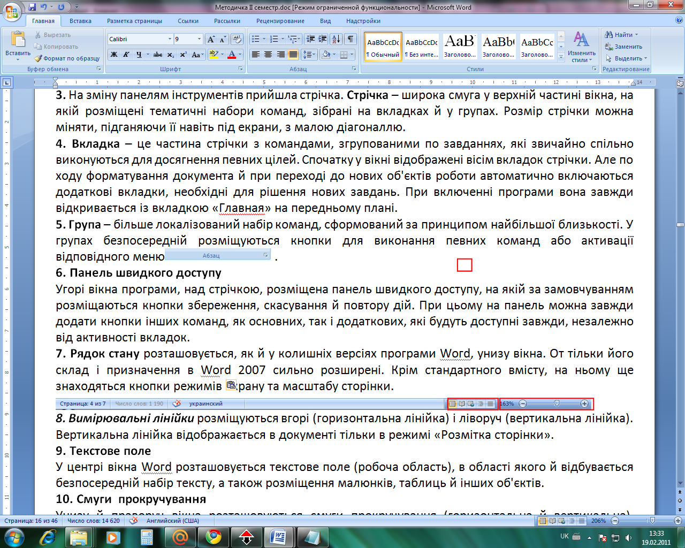Open the Шрифт group dialog launcher
685x548 pixels.
tap(242, 69)
